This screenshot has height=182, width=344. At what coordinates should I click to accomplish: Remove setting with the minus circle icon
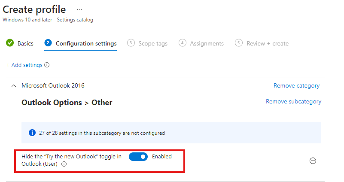(313, 161)
